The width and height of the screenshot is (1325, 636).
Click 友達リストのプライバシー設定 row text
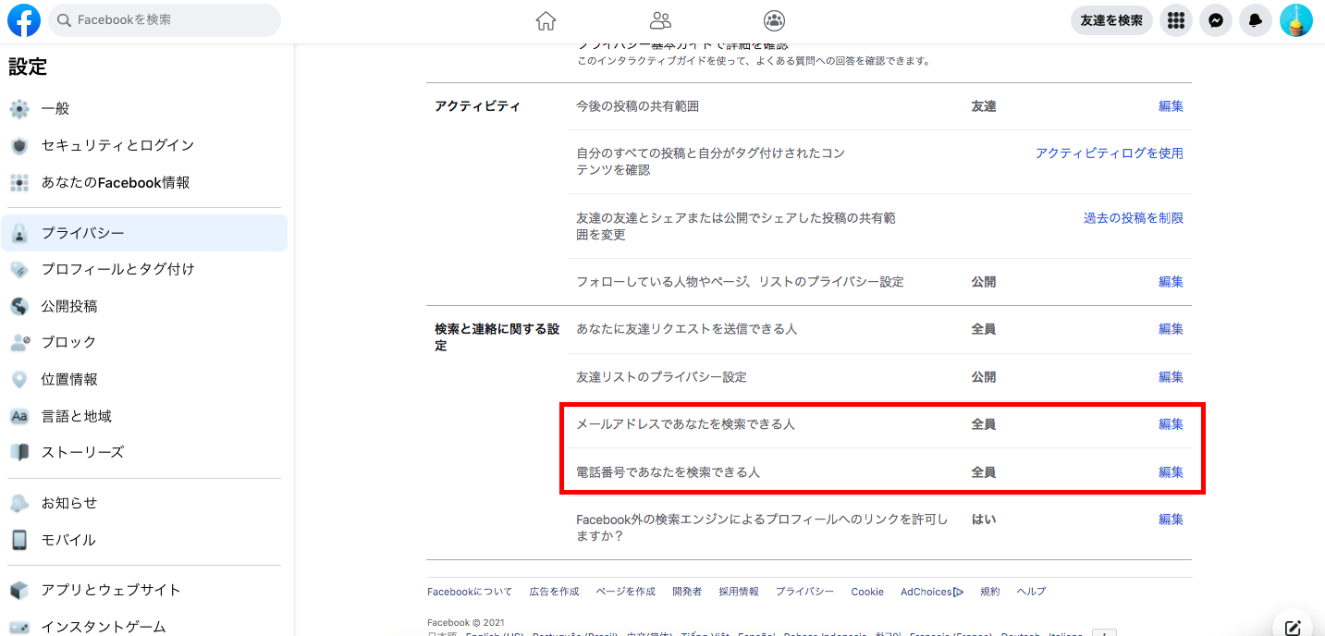(661, 377)
